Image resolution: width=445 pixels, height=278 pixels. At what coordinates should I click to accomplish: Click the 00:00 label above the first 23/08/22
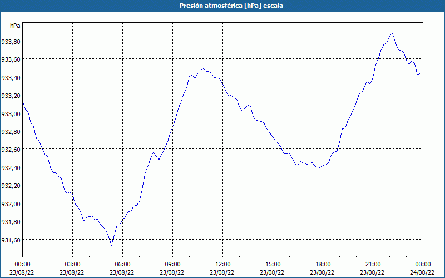tap(22, 265)
